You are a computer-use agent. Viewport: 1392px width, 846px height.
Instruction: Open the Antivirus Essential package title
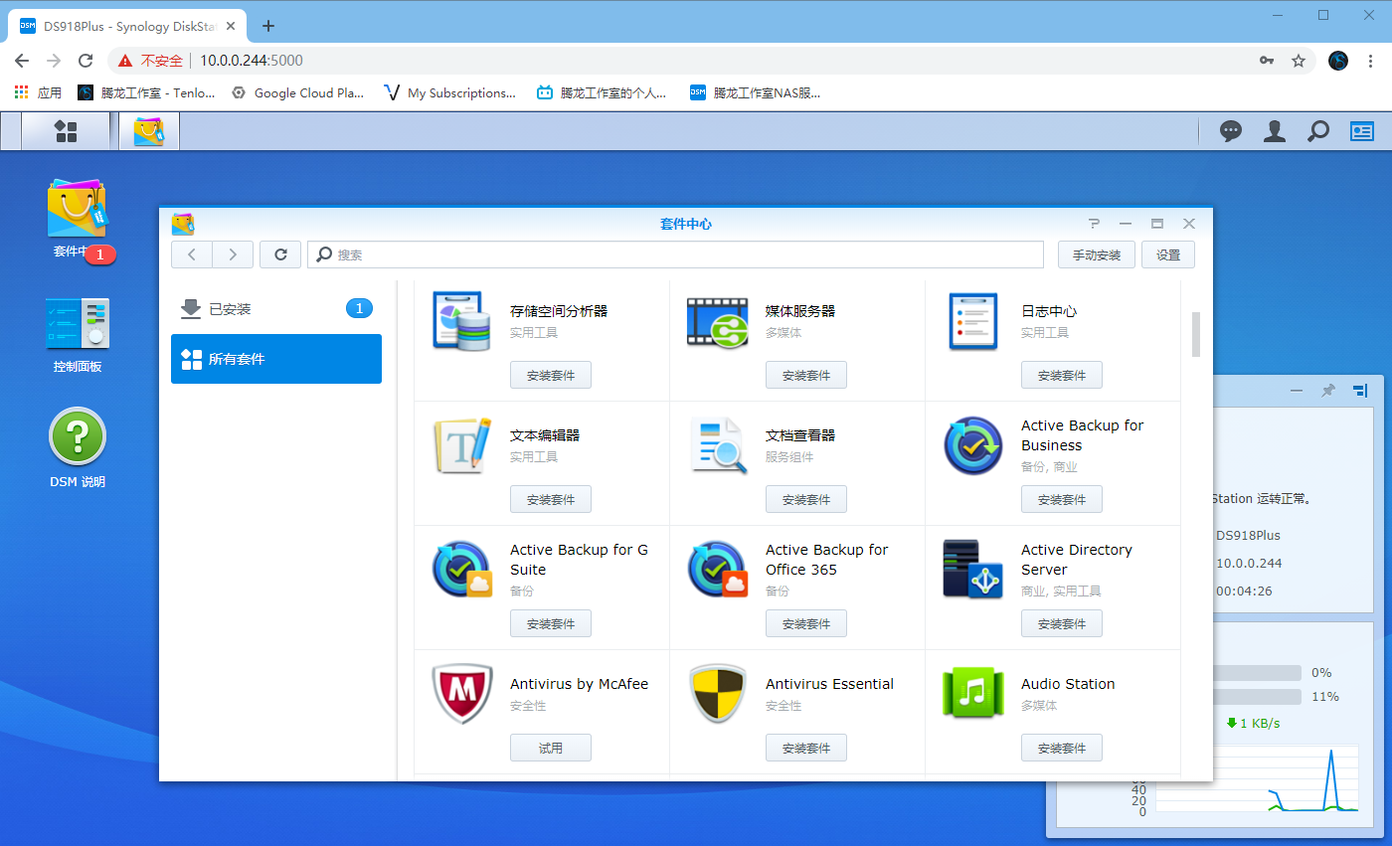click(x=829, y=684)
